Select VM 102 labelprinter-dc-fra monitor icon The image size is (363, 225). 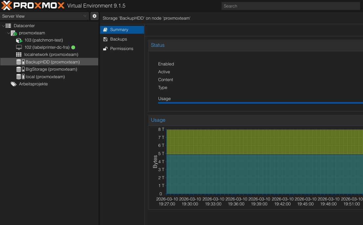coord(19,47)
